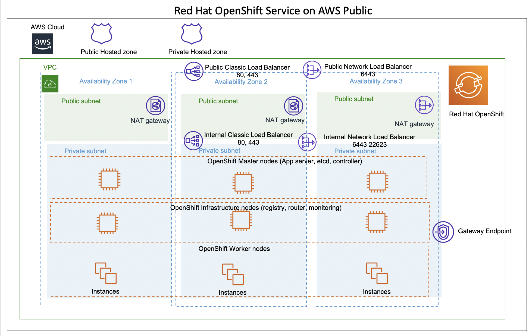Click port 6443 under Public Network Load Balancer
The image size is (532, 336).
coord(368,74)
